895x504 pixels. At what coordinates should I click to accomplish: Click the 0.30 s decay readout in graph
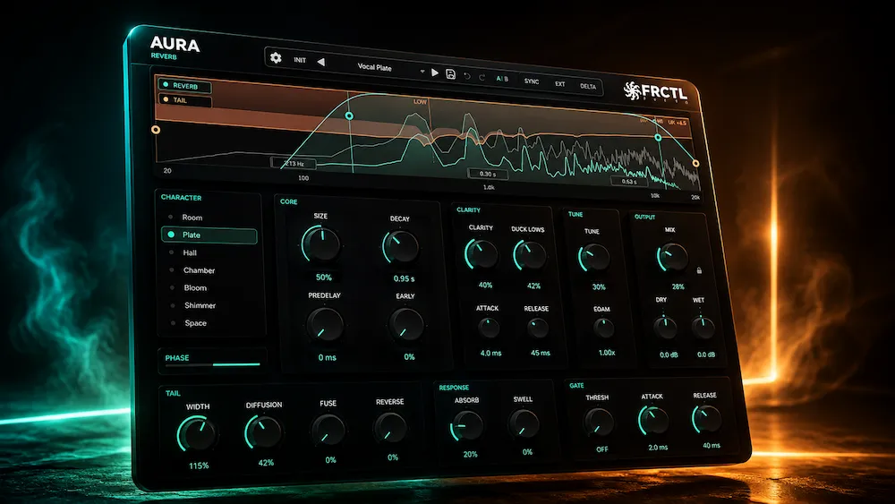[488, 174]
